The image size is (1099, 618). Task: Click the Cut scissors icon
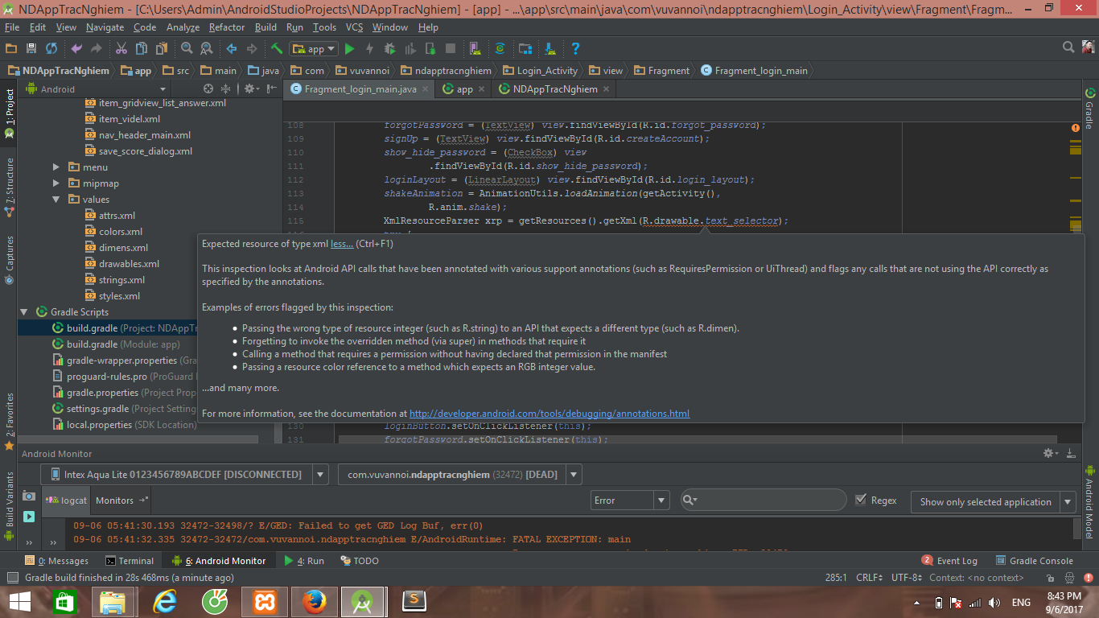tap(121, 49)
